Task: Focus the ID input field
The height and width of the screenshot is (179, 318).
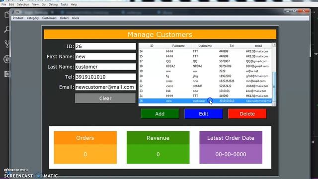Action: coord(105,46)
